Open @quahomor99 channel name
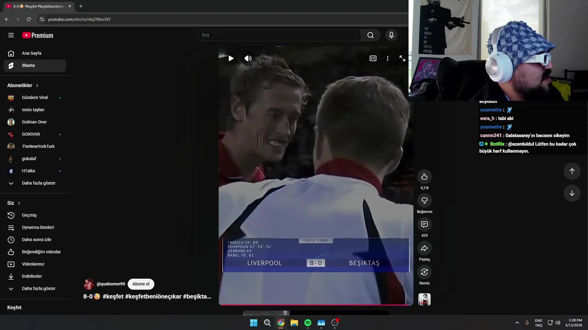The width and height of the screenshot is (588, 330). [111, 284]
